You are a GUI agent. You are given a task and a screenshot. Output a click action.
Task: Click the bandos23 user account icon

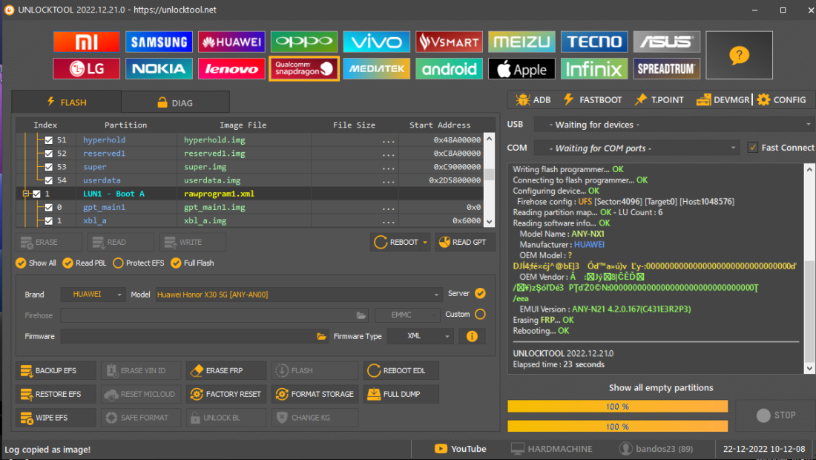pyautogui.click(x=625, y=449)
